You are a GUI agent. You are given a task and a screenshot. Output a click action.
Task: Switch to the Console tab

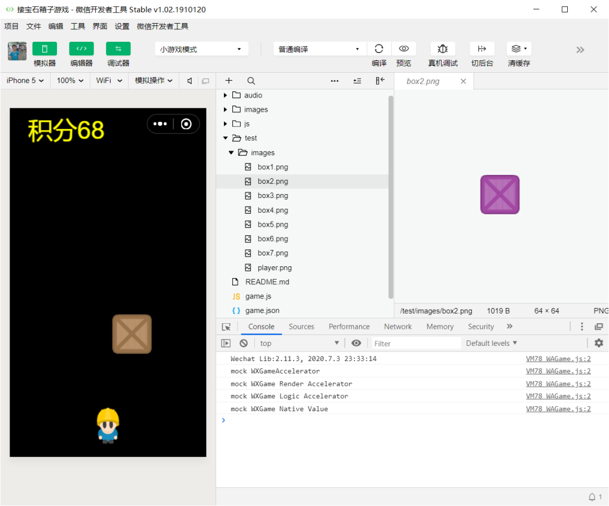pyautogui.click(x=262, y=327)
